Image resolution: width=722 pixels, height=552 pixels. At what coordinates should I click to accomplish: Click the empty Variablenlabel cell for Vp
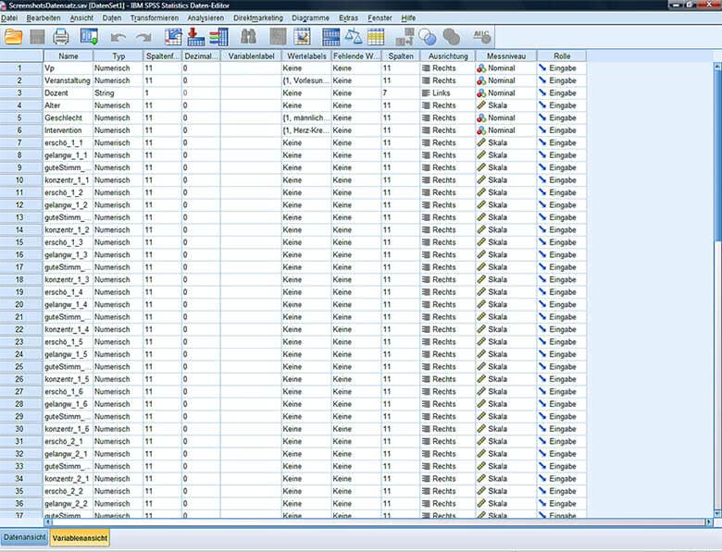pos(251,68)
